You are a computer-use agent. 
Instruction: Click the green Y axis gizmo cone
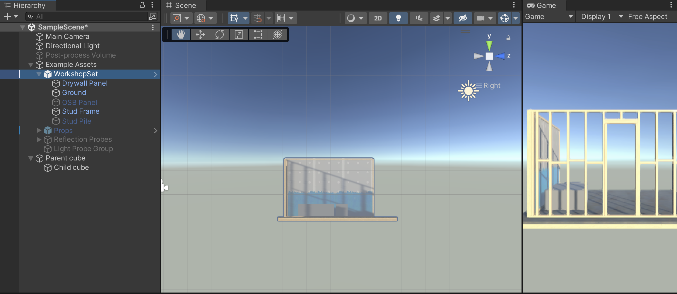[x=489, y=46]
